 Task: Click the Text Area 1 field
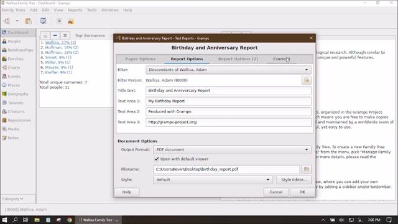[x=228, y=101]
